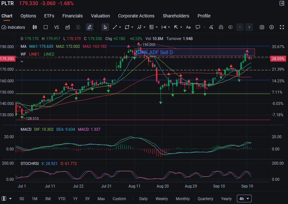Select the range measurement tool
Image resolution: width=288 pixels, height=204 pixels.
point(164,27)
